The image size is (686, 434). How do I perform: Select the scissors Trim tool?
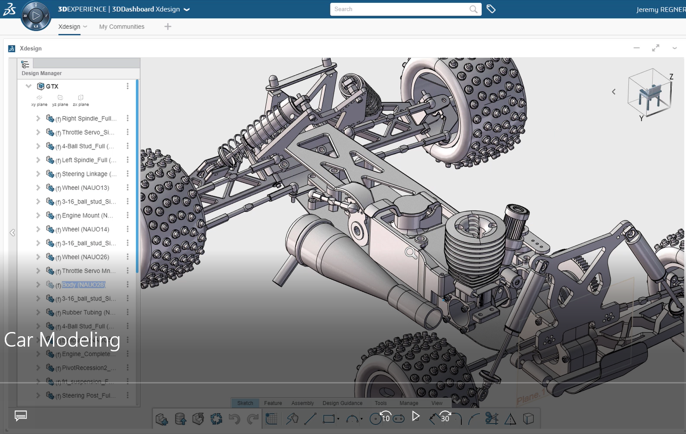[491, 419]
